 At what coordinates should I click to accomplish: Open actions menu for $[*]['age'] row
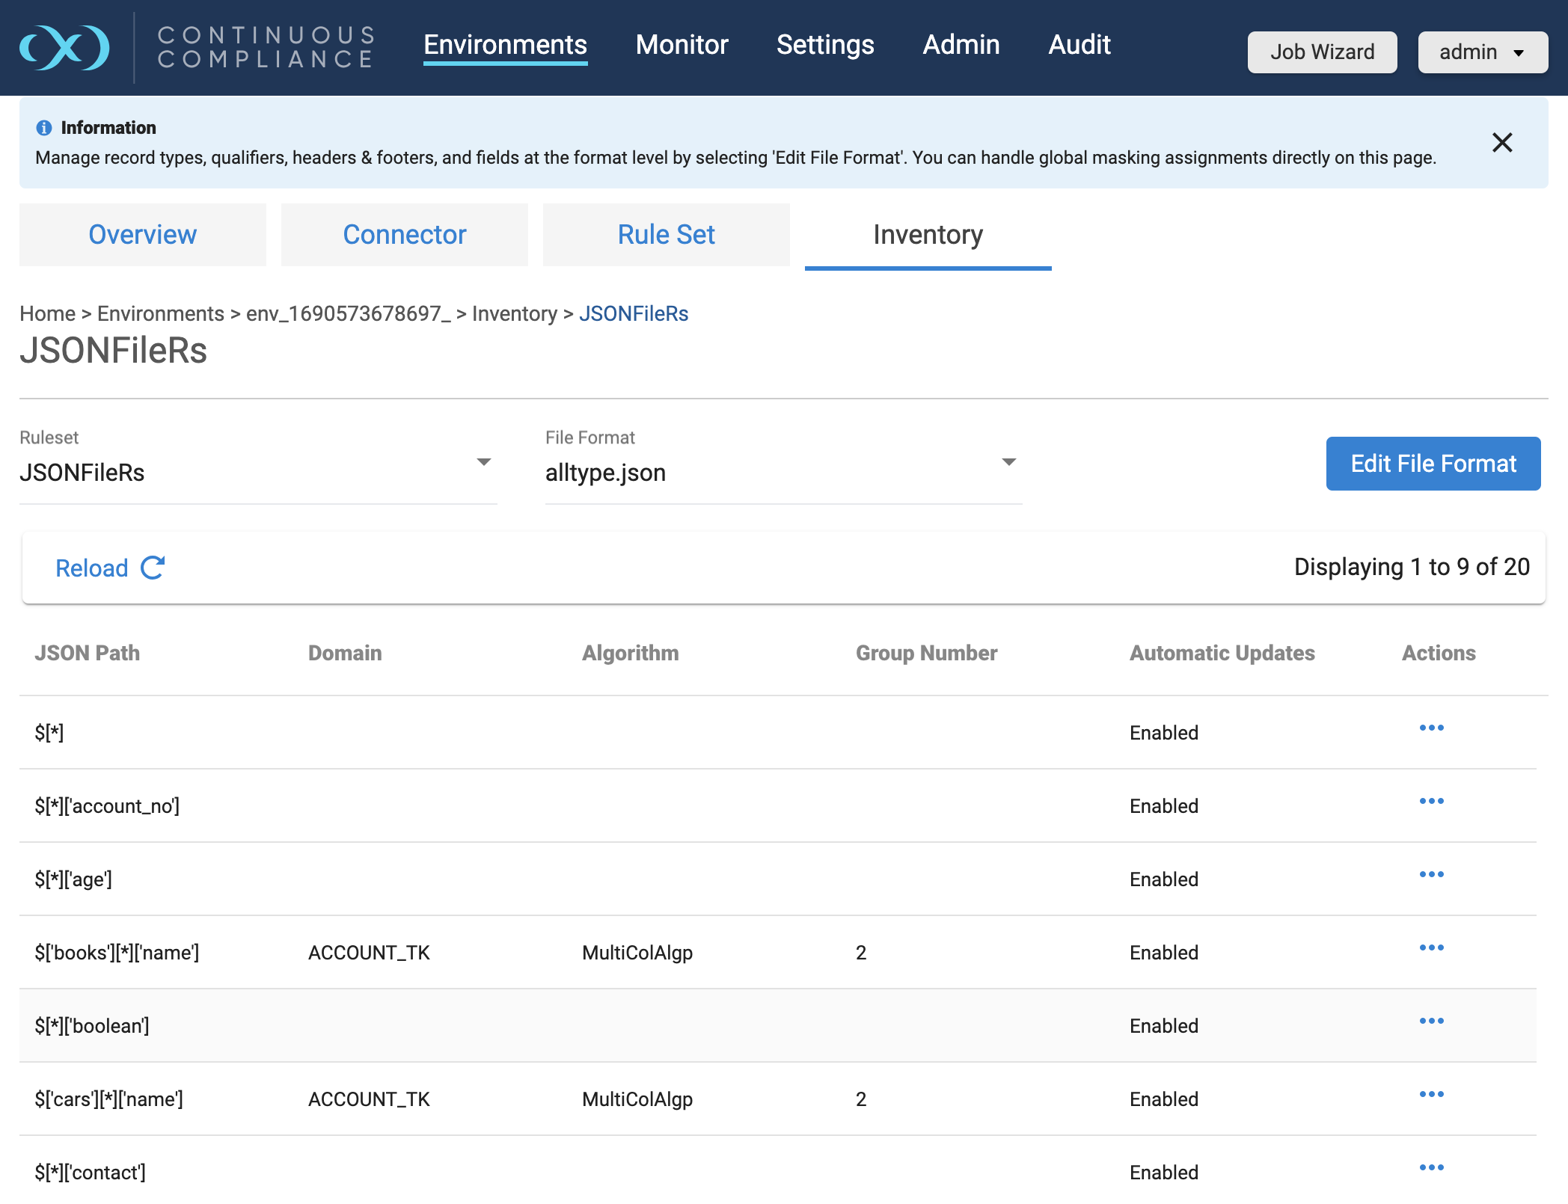(1431, 875)
